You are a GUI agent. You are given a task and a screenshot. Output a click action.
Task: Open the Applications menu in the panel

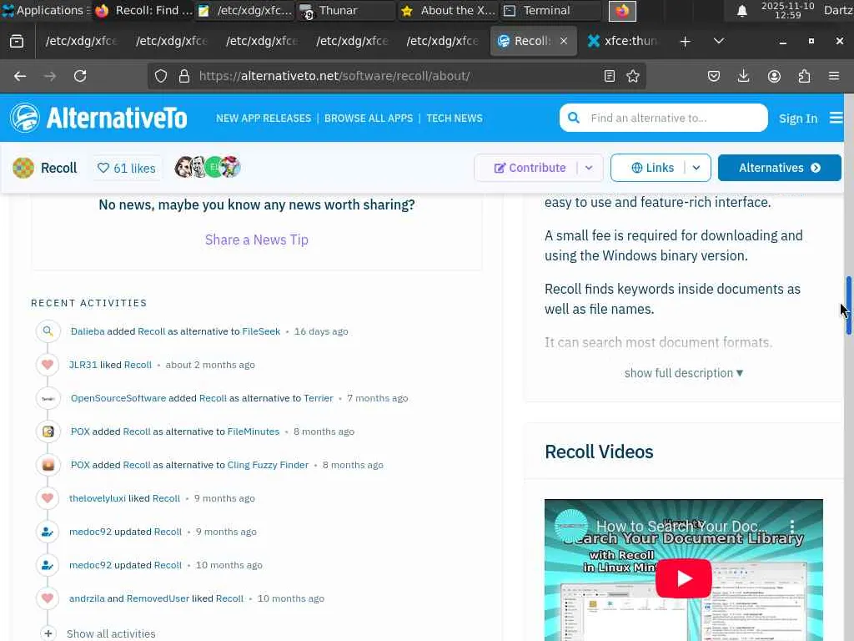tap(47, 10)
